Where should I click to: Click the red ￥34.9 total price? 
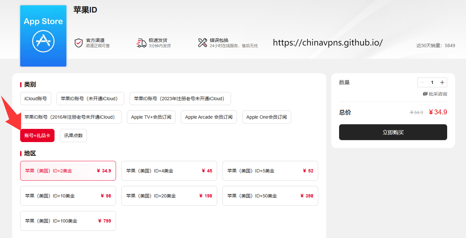(438, 112)
